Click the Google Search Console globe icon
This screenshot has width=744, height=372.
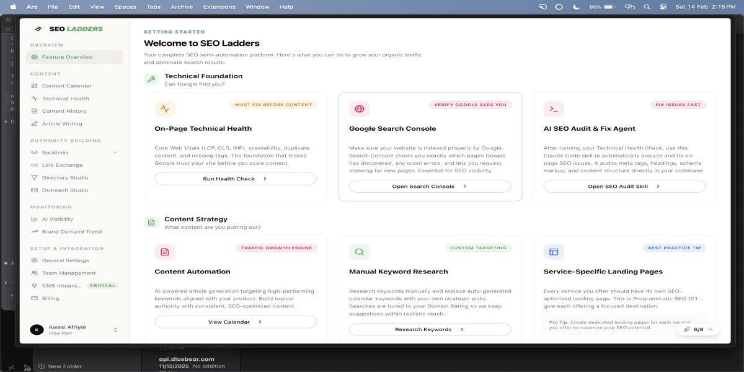click(x=359, y=109)
